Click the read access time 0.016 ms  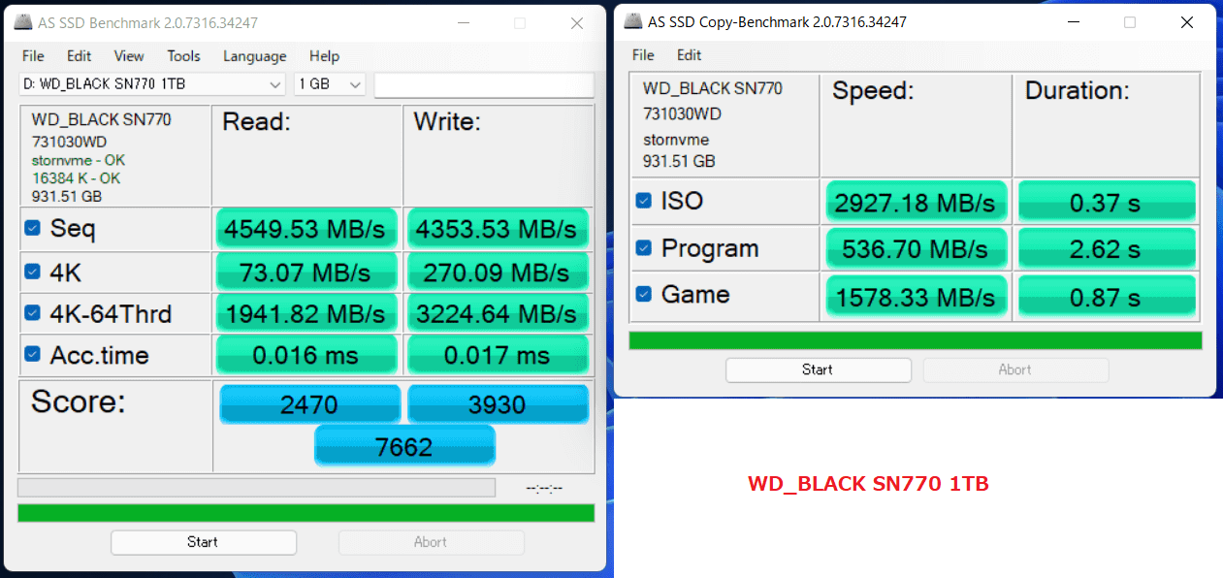(306, 355)
